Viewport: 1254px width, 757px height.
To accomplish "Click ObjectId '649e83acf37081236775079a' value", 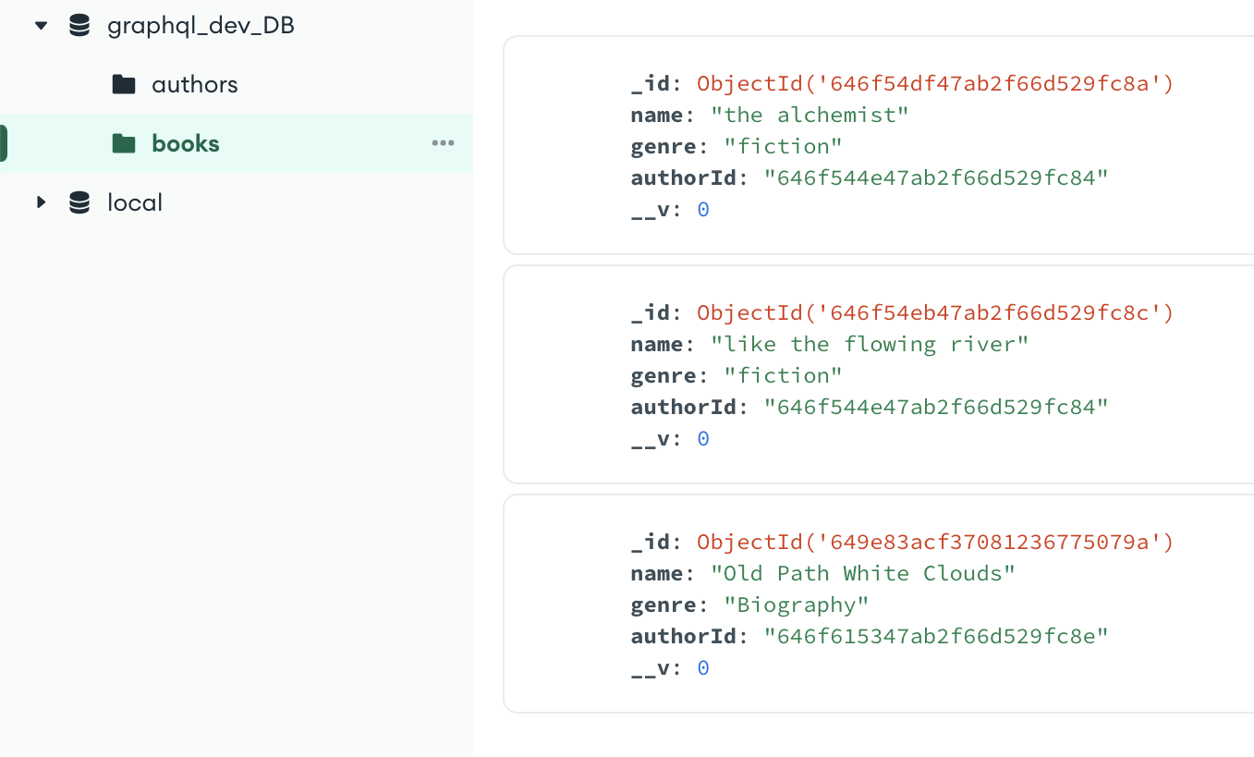I will tap(935, 543).
